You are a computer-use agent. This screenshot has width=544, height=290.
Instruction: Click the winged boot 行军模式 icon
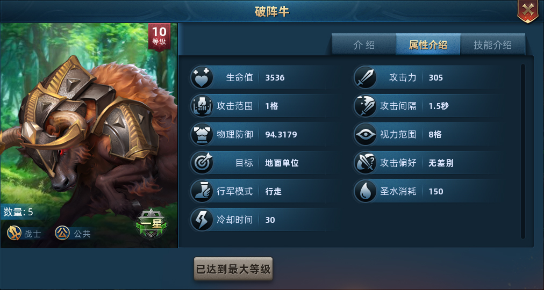pyautogui.click(x=202, y=191)
